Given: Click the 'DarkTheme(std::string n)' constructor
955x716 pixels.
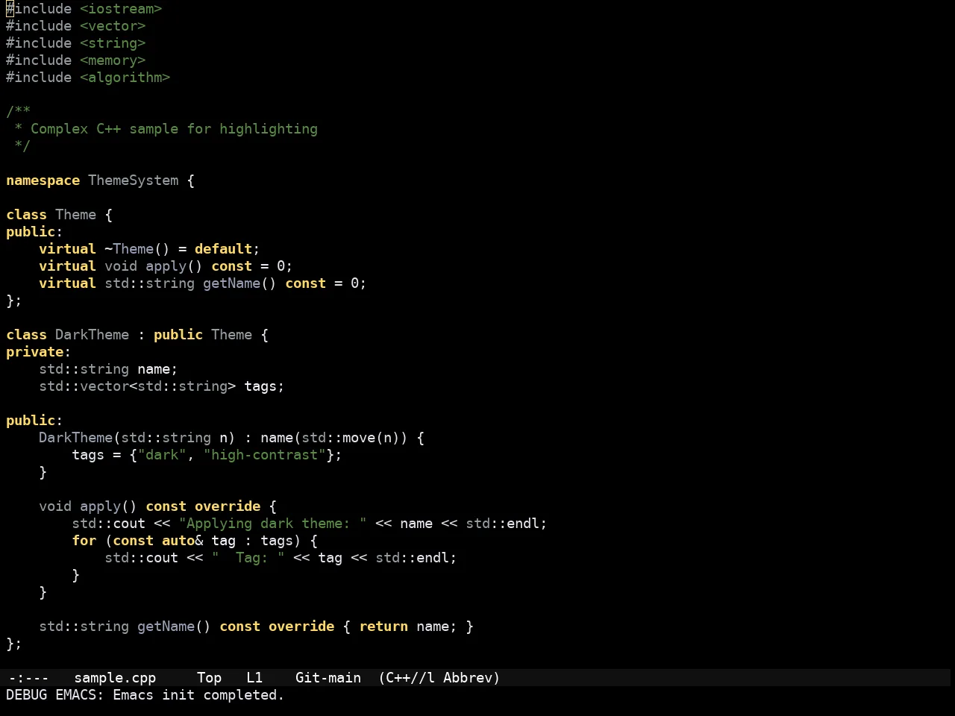Looking at the screenshot, I should [137, 438].
